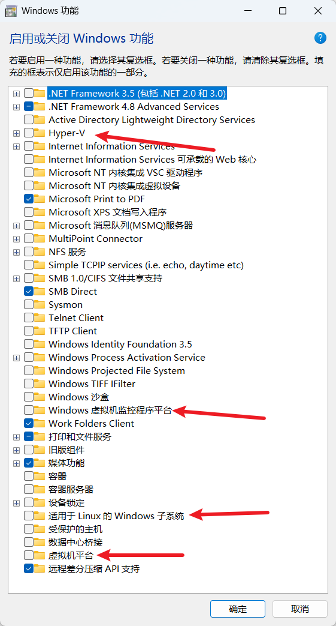
Task: Select Microsoft NT 内核集成虚拟设备 row
Action: pos(115,185)
